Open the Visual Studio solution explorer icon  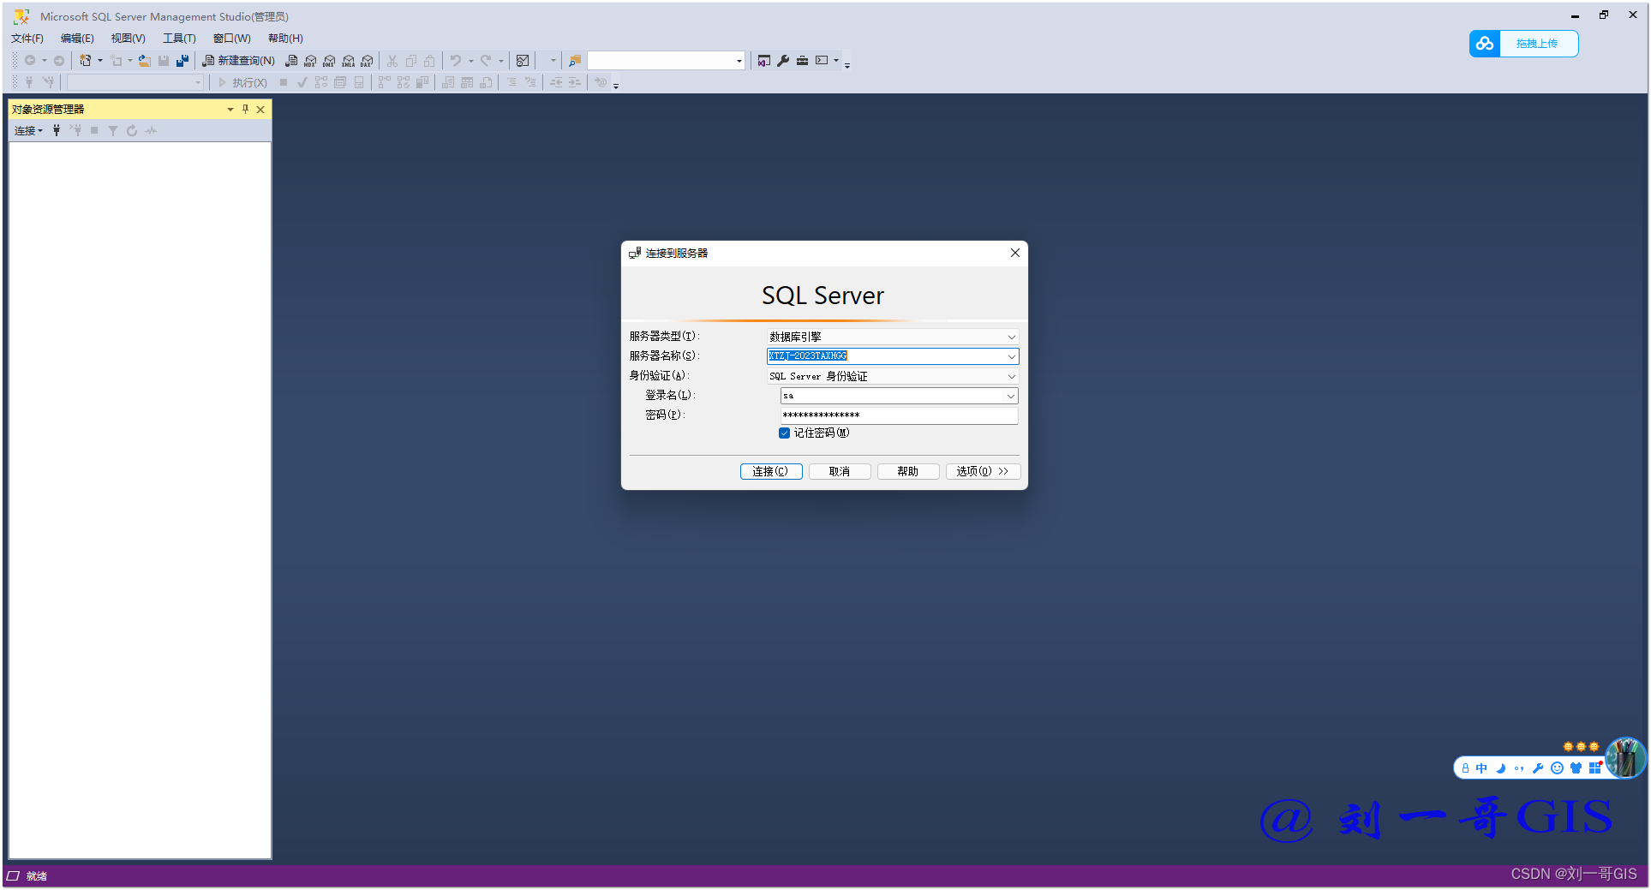pos(764,61)
